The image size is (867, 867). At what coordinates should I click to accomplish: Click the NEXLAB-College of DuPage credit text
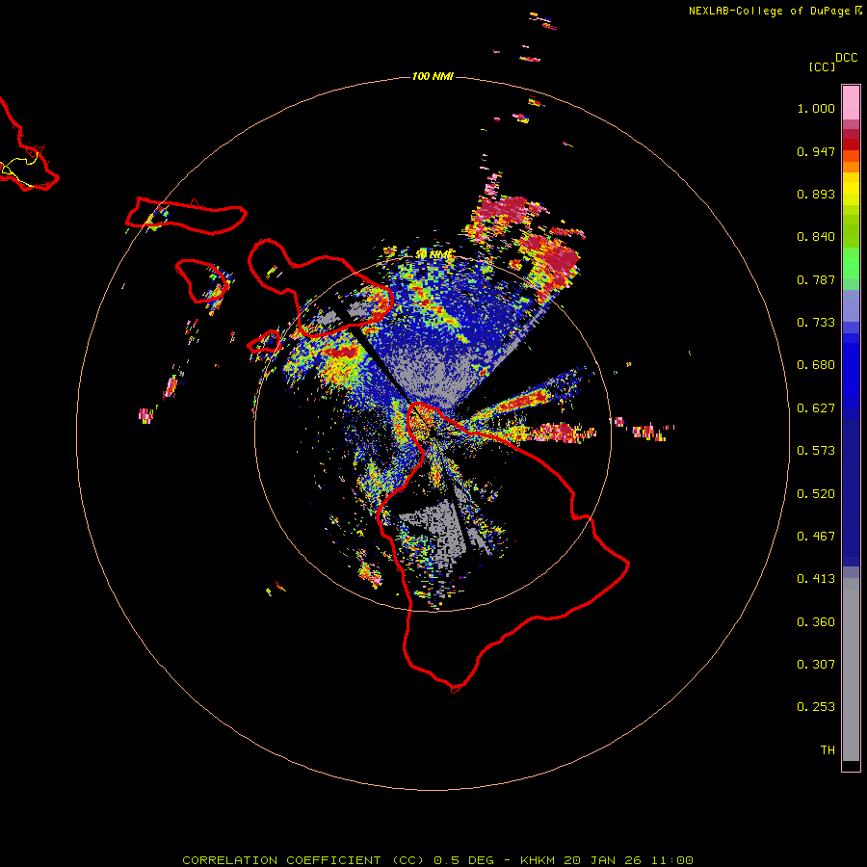tap(769, 11)
